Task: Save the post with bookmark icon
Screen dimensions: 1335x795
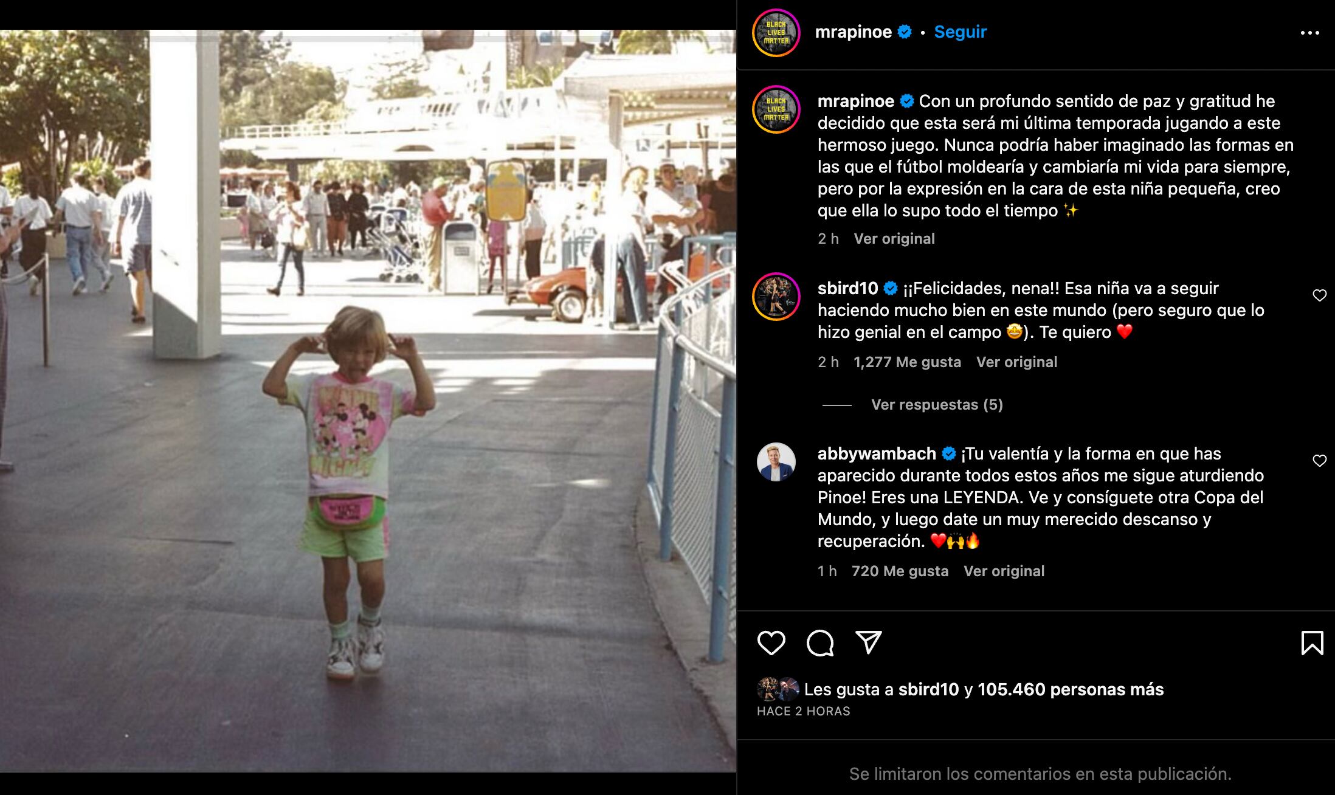Action: pos(1312,642)
